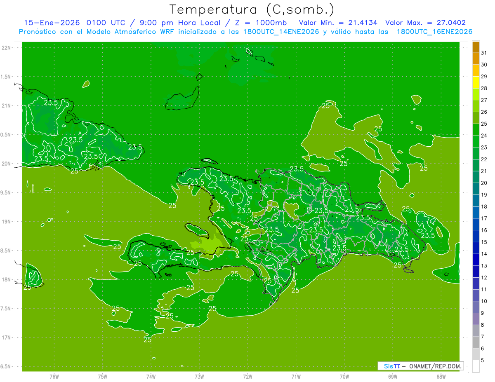Click the "Sis" logo in credit box
495x382 pixels.
pyautogui.click(x=388, y=366)
